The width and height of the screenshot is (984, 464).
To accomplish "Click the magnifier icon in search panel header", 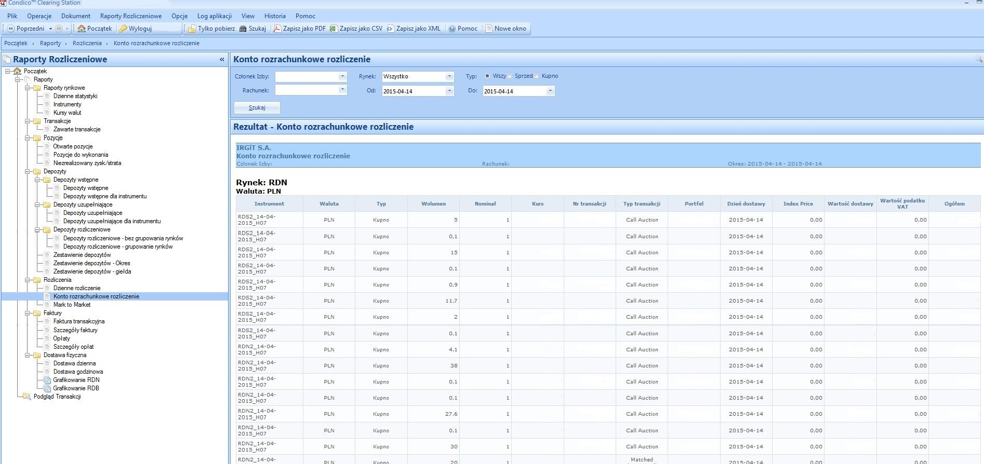I will [x=979, y=59].
